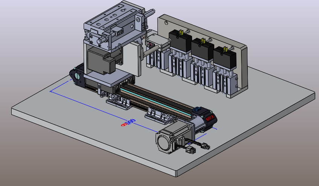Viewport: 319px width, 186px height.
Task: Select the mounting foot bracket nearest the servo motor
Action: click(x=160, y=117)
